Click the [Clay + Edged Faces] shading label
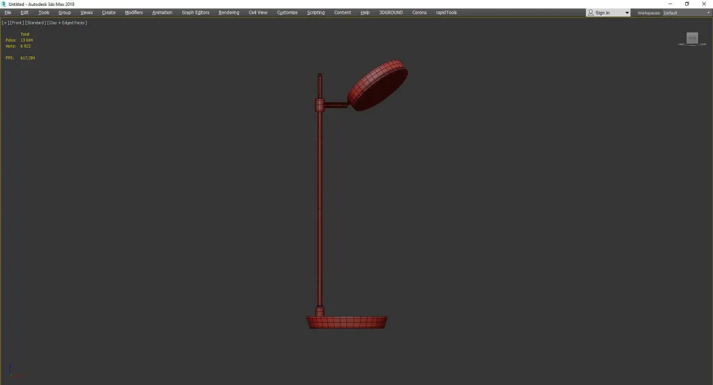 (67, 23)
